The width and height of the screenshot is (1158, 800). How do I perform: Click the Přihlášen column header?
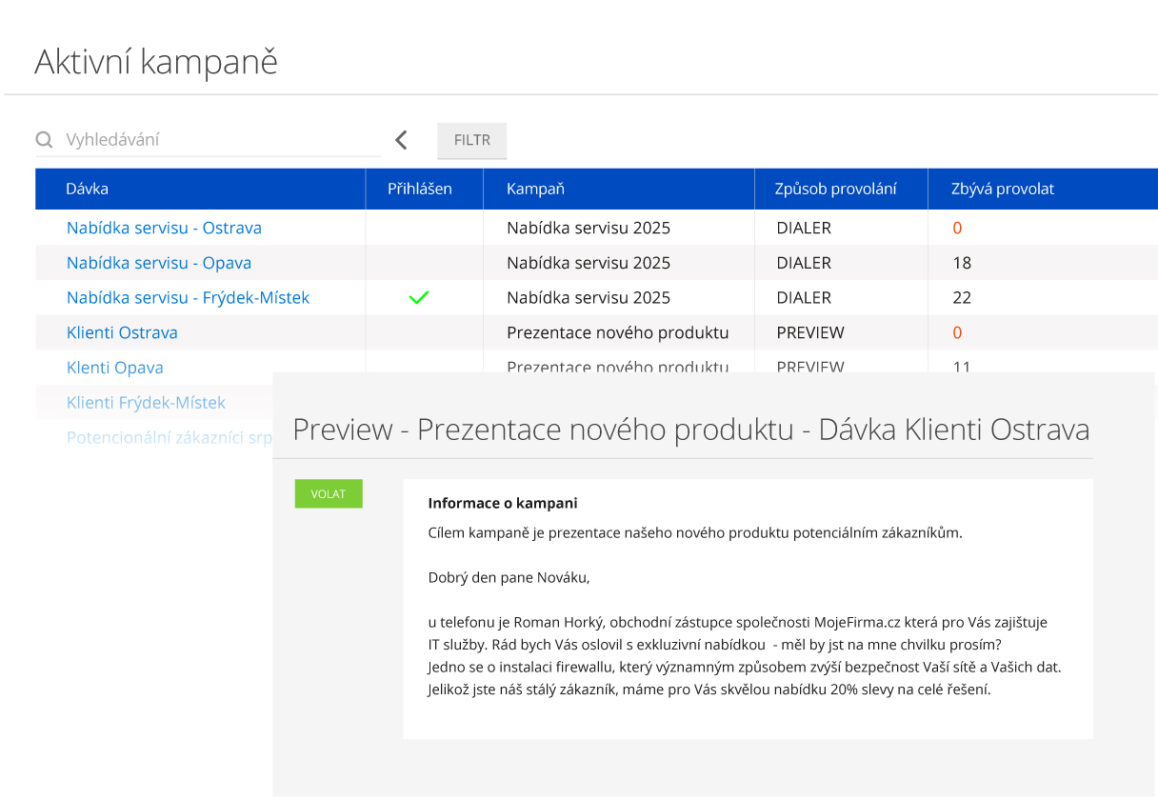(423, 189)
